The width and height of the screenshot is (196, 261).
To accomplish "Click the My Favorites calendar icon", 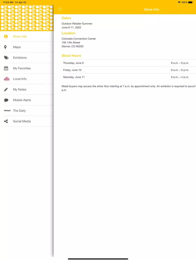I will click(6, 68).
